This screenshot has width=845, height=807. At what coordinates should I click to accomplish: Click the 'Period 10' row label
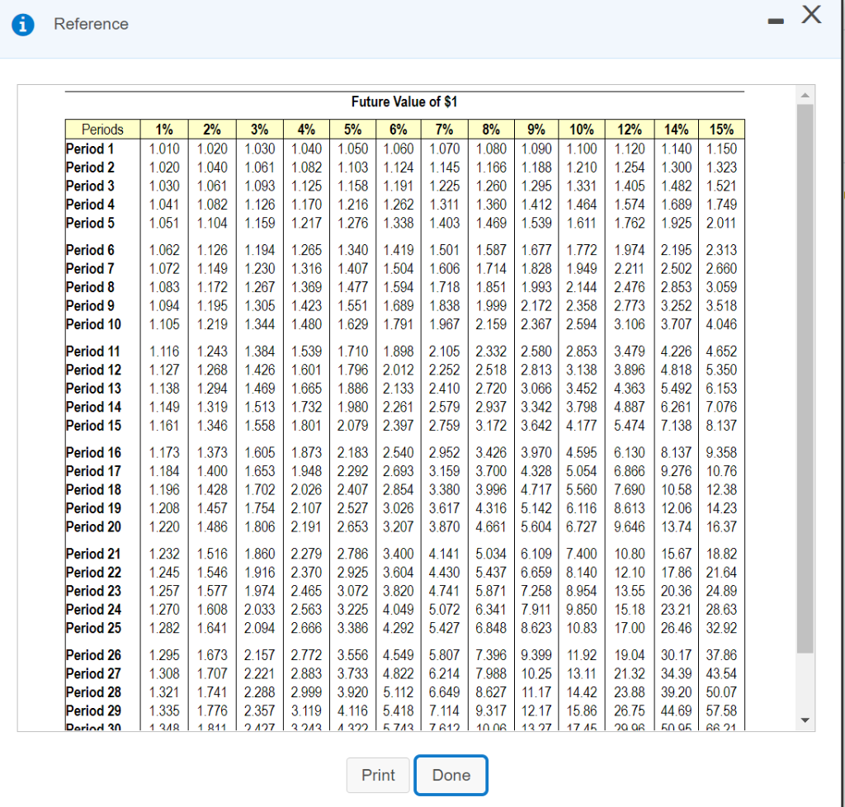93,324
